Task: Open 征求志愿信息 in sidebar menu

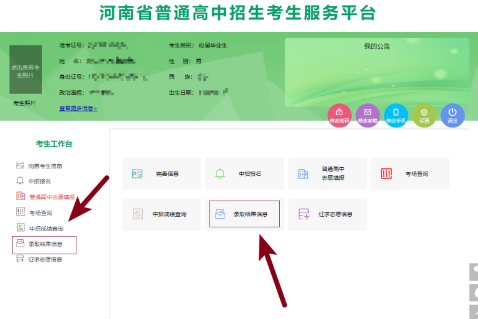Action: tap(45, 259)
